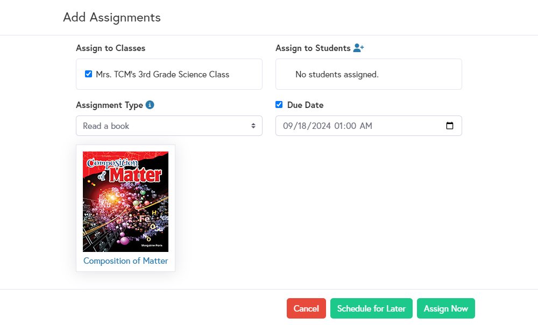538x325 pixels.
Task: Click the add student icon
Action: point(359,48)
